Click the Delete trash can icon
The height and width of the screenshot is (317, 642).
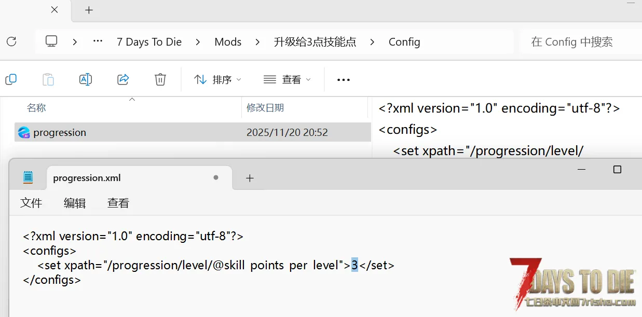(x=160, y=79)
